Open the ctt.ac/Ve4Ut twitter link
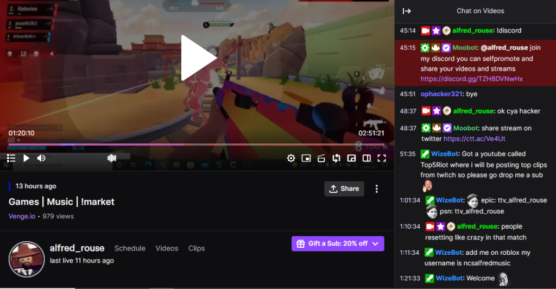The image size is (556, 289). coord(475,139)
